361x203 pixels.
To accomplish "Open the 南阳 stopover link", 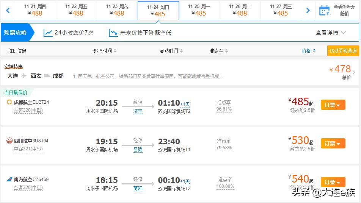I will (x=138, y=189).
